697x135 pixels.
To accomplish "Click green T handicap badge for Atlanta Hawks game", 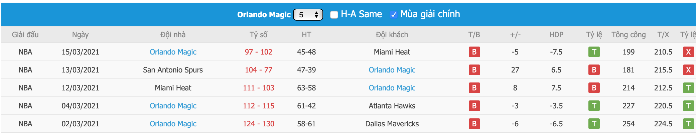I will (594, 106).
